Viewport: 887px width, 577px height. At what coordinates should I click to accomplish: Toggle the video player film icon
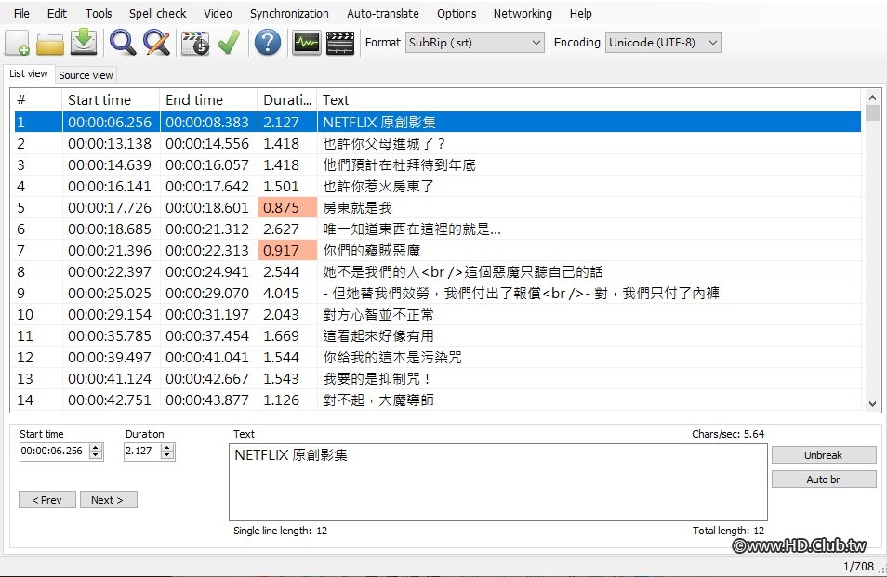click(340, 43)
